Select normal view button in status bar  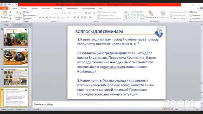click(x=164, y=109)
